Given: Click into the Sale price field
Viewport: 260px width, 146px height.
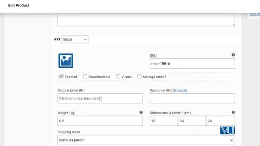Looking at the screenshot, I should point(192,98).
